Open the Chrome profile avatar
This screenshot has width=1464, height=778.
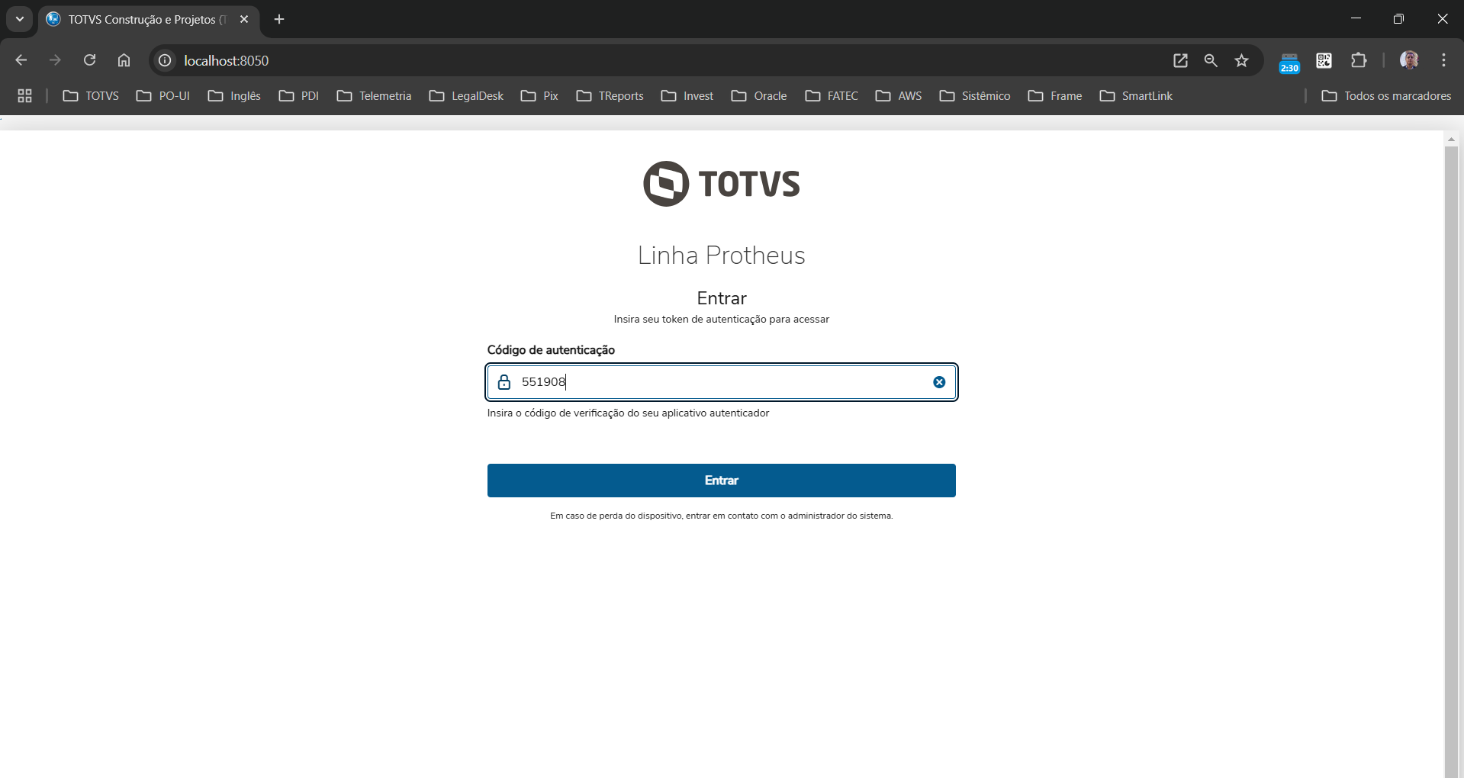point(1409,60)
